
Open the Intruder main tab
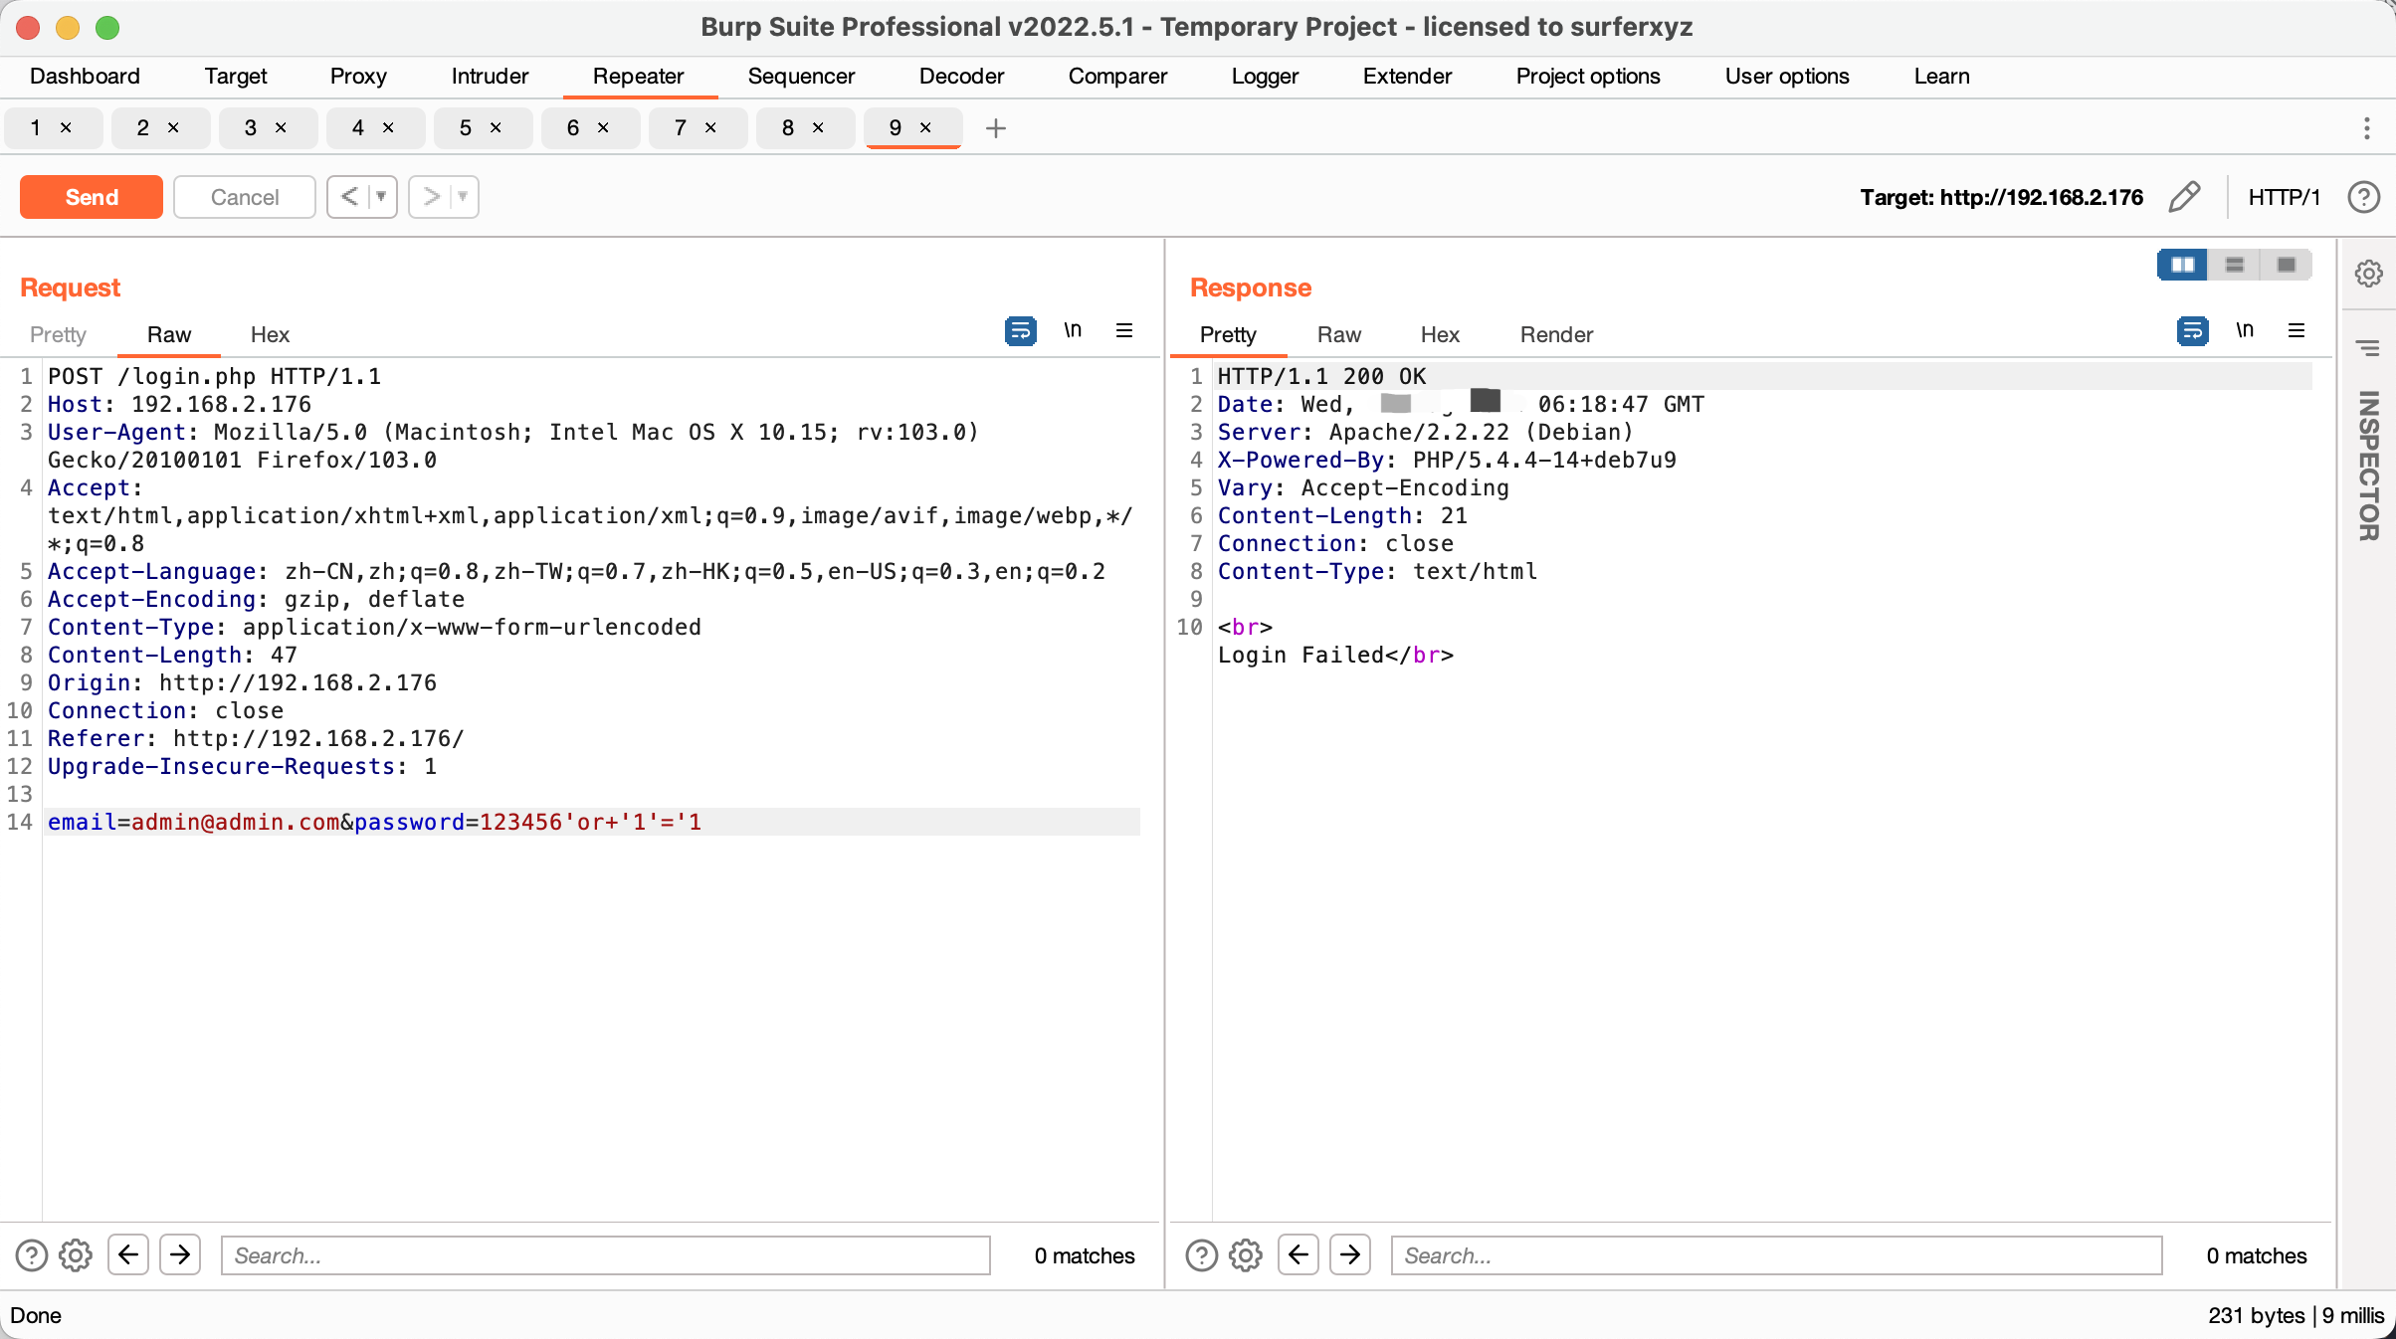(x=490, y=77)
